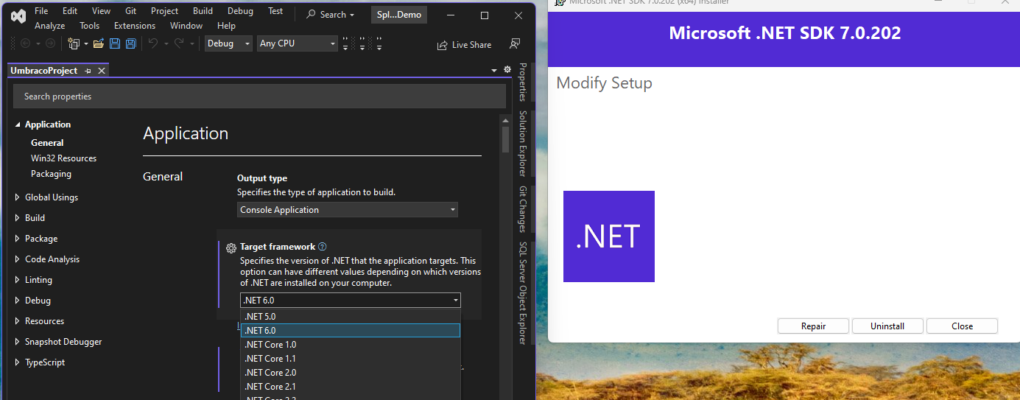
Task: Click the Navigate Backward arrow icon
Action: click(x=25, y=43)
